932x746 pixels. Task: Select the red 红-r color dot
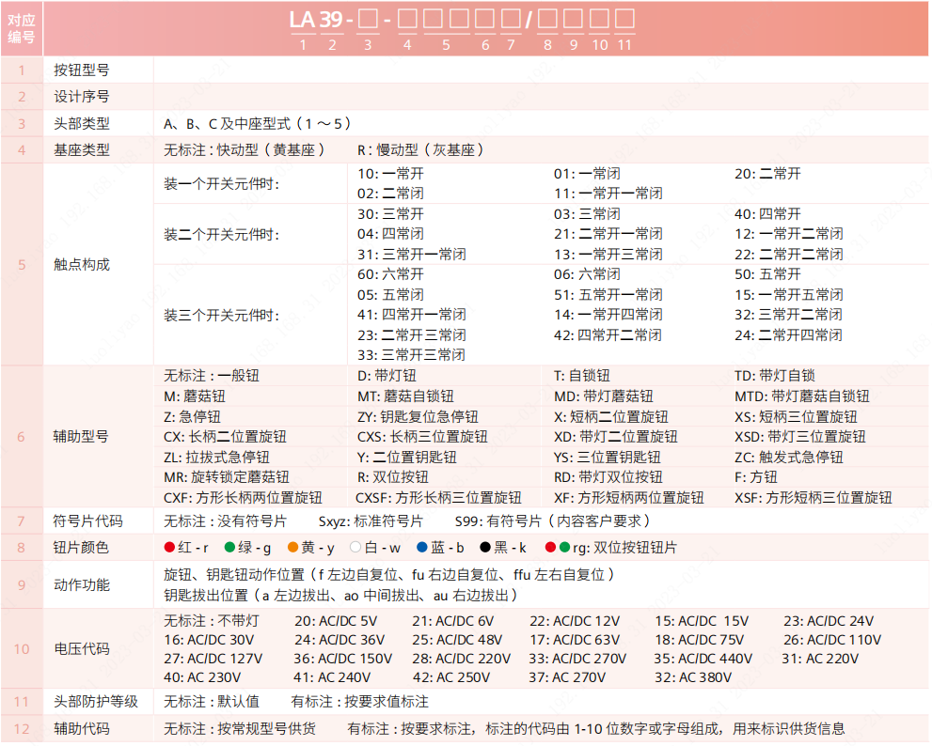[x=167, y=548]
